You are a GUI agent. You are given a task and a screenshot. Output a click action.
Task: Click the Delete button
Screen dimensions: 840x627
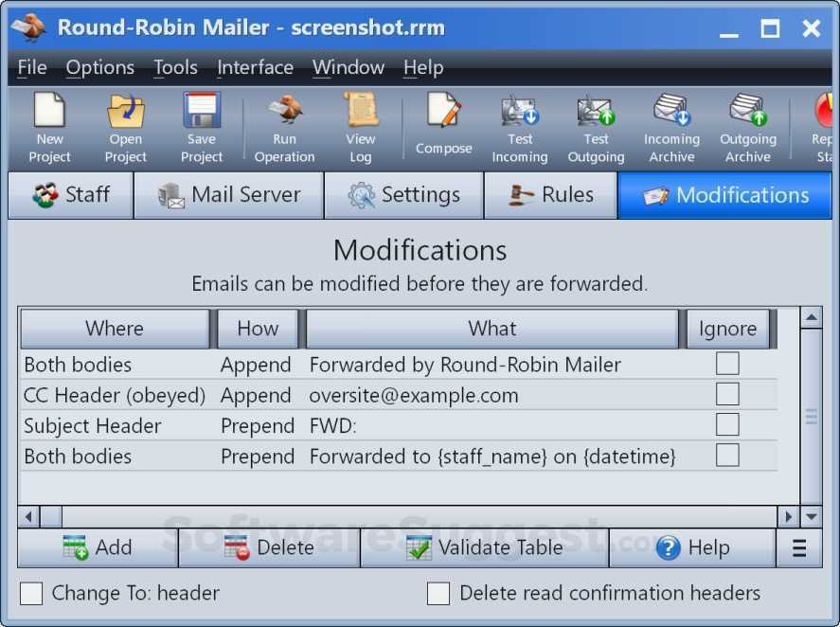click(269, 547)
